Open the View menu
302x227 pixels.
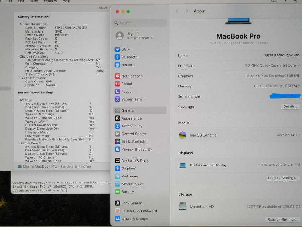[34, 1]
